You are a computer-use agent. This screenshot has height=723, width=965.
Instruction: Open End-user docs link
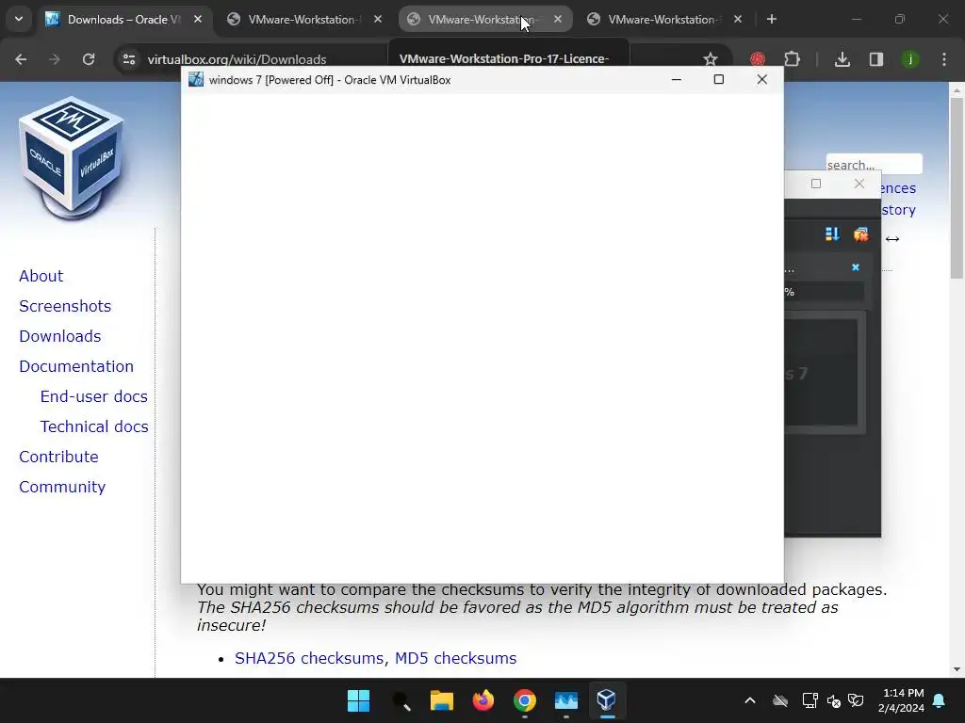93,396
